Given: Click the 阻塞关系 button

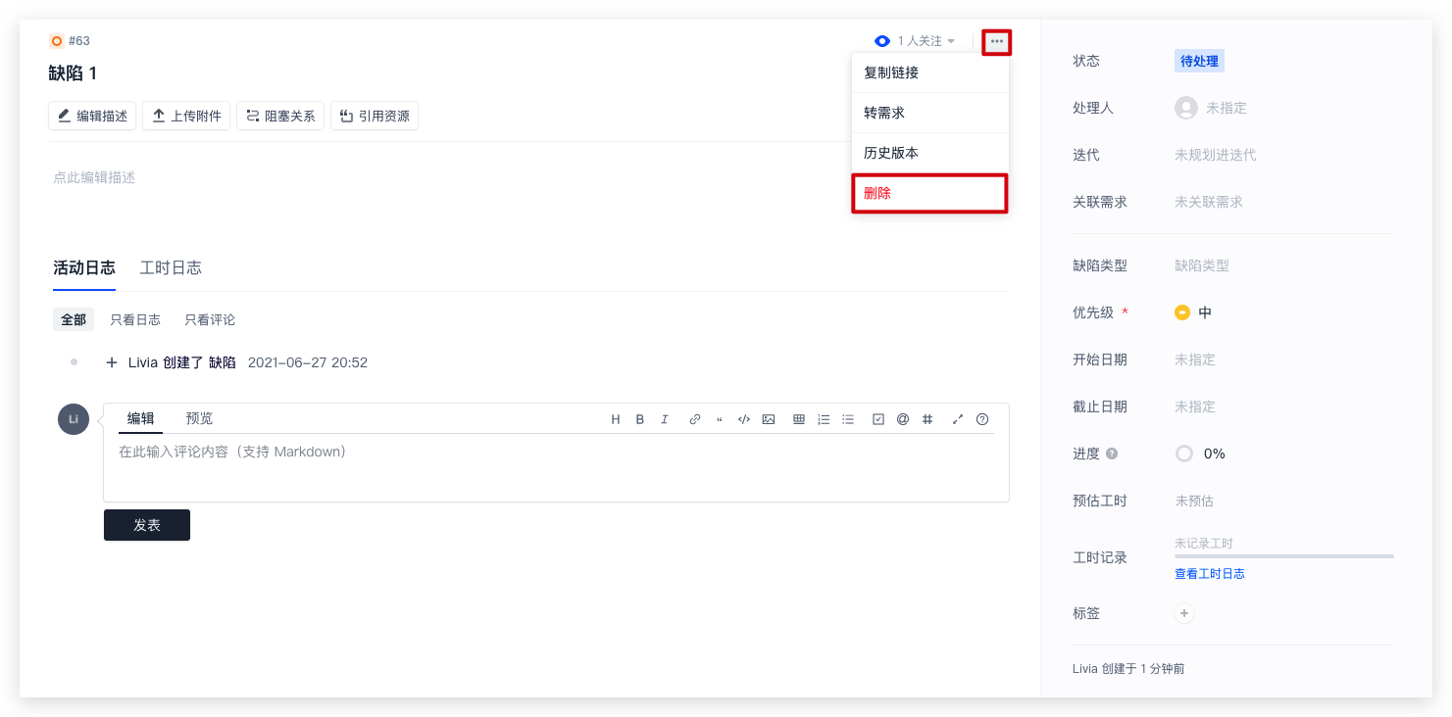Looking at the screenshot, I should (280, 116).
